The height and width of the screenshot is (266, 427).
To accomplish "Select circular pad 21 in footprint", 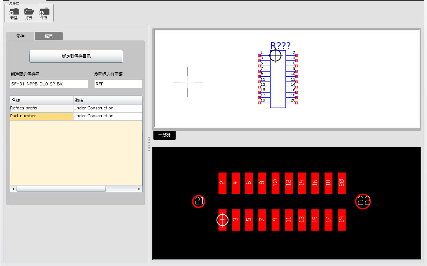I will click(x=198, y=201).
